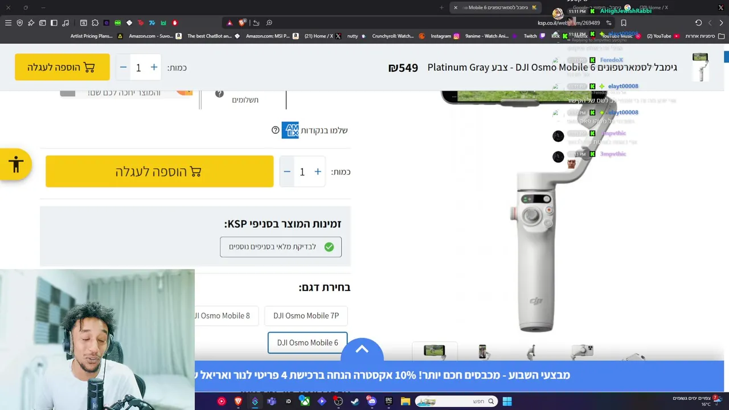The height and width of the screenshot is (410, 729).
Task: Bookmark this page using the bookmark icon
Action: click(x=624, y=23)
